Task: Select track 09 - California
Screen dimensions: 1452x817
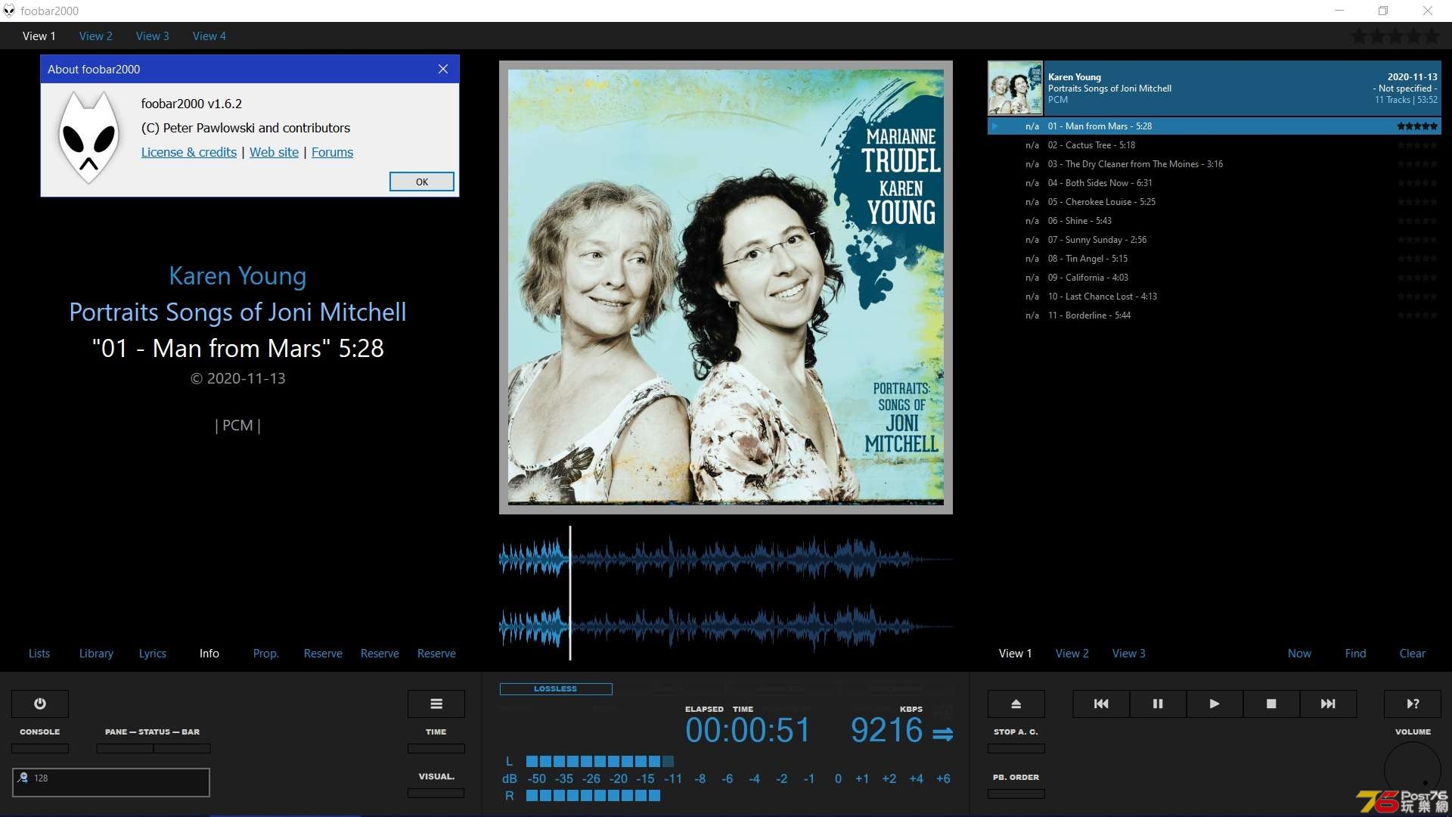Action: click(1215, 278)
